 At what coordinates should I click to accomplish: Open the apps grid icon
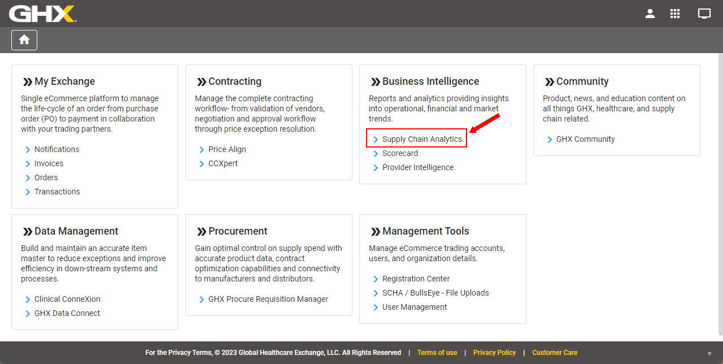click(x=675, y=14)
